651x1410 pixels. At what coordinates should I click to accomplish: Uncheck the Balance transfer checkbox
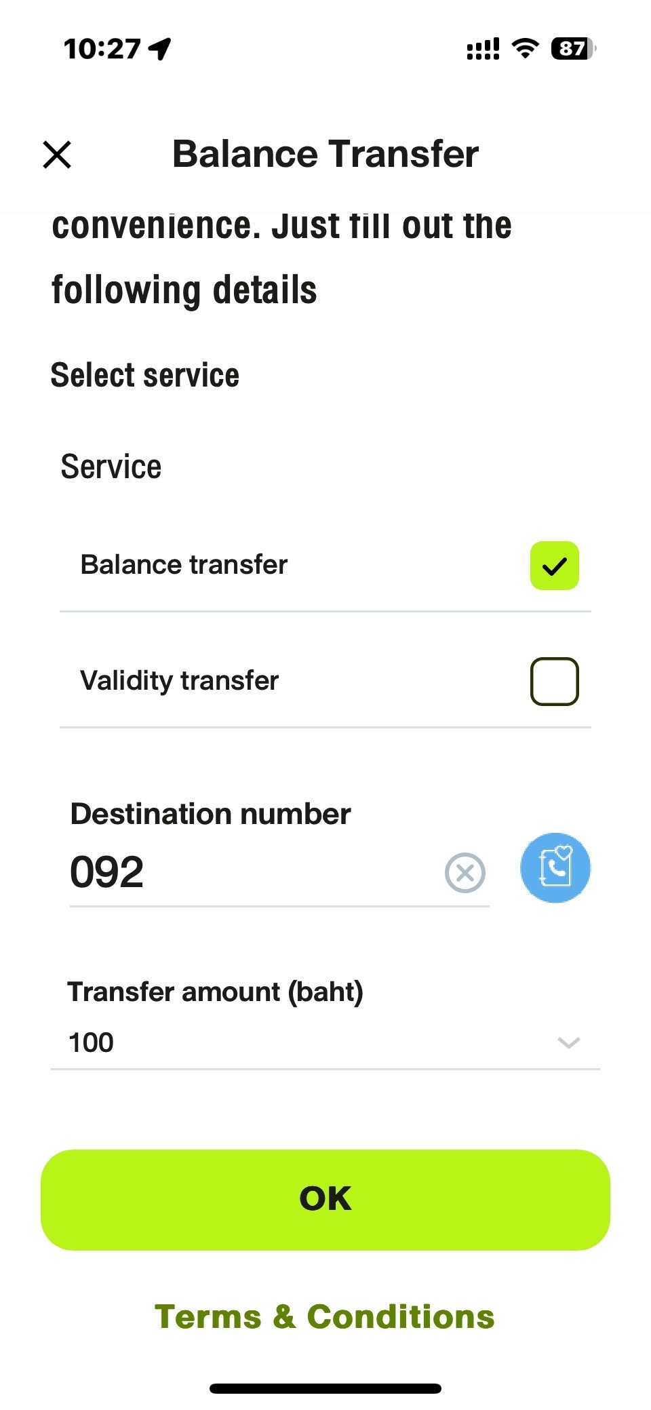pos(554,566)
